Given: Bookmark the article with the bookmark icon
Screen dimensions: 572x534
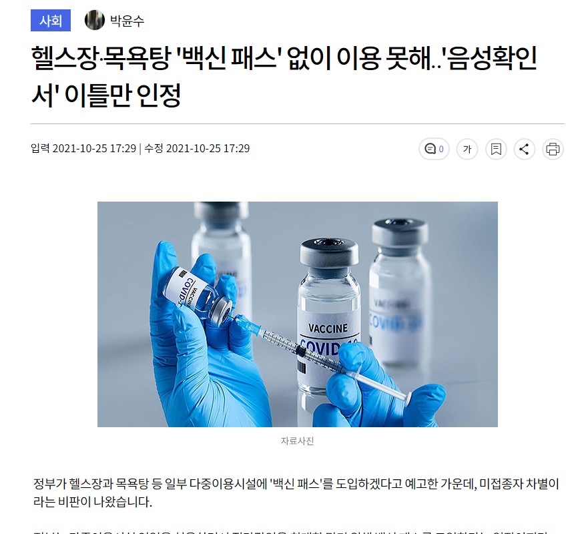Looking at the screenshot, I should coord(496,149).
